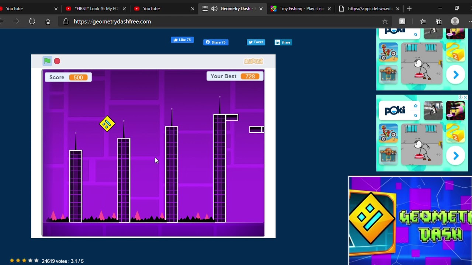Click the AdChoices info icon on lower ad
472x265 pixels.
click(x=461, y=98)
